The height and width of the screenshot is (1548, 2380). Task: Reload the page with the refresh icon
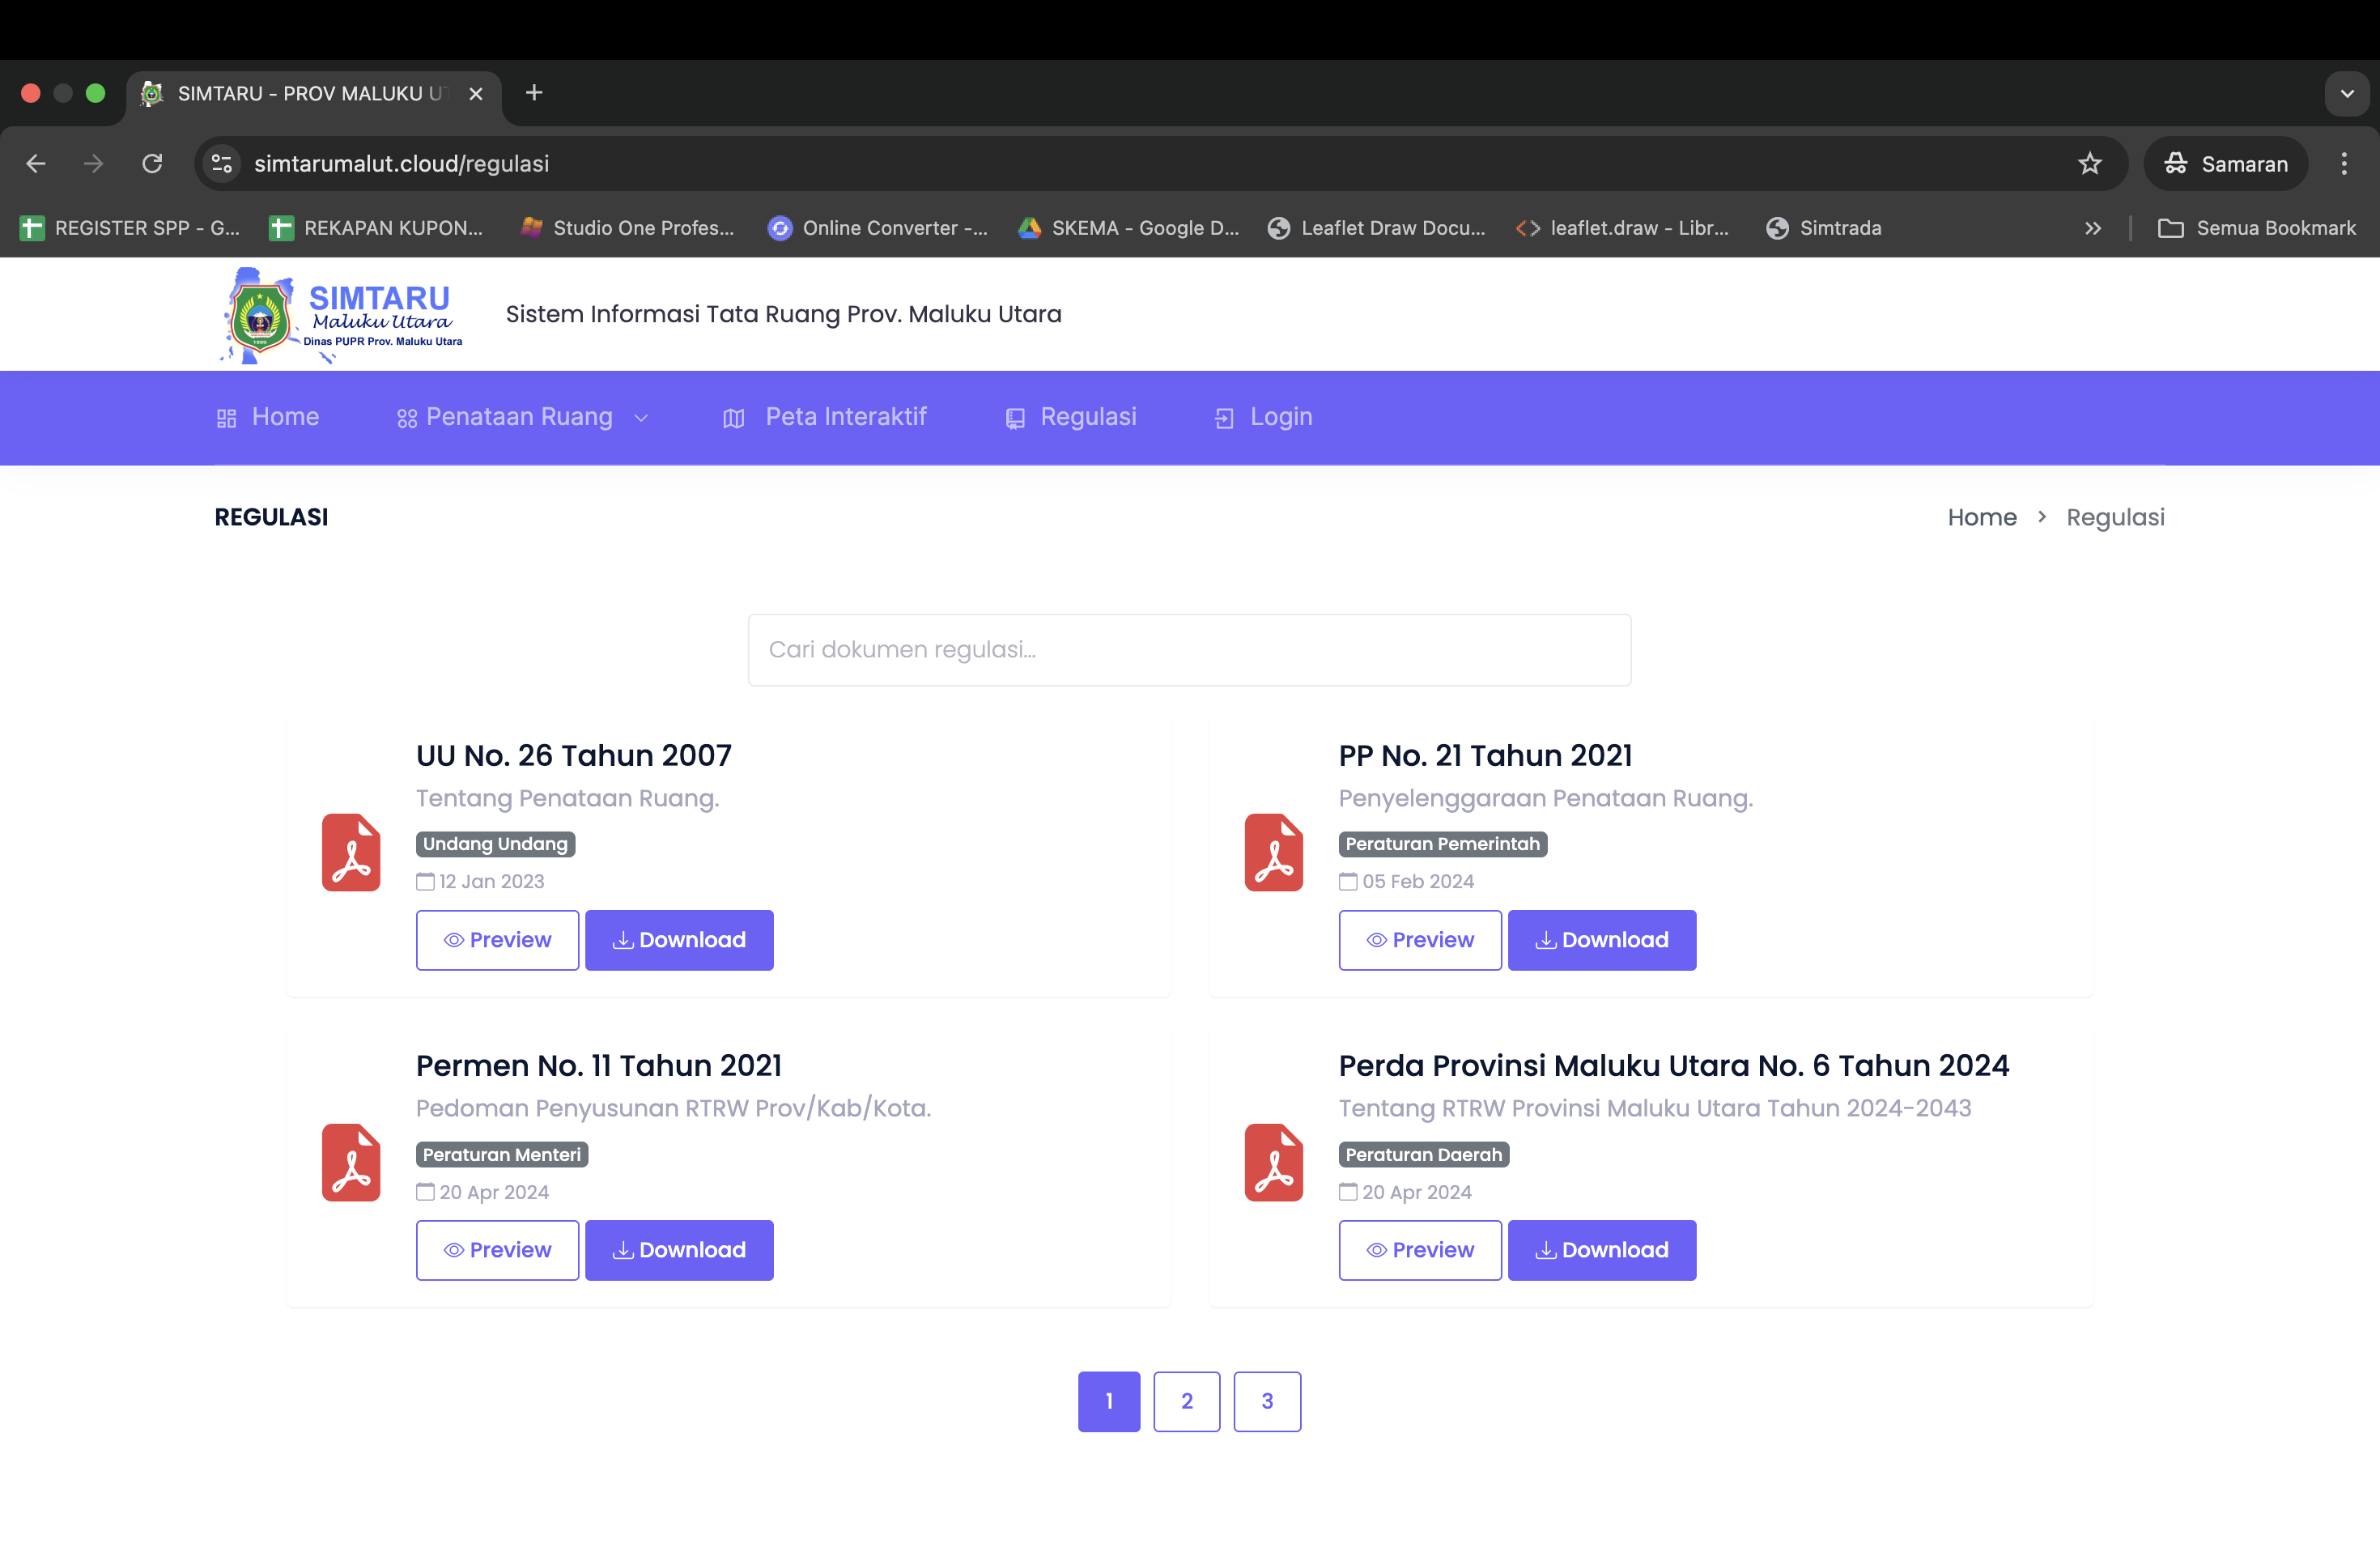[152, 164]
